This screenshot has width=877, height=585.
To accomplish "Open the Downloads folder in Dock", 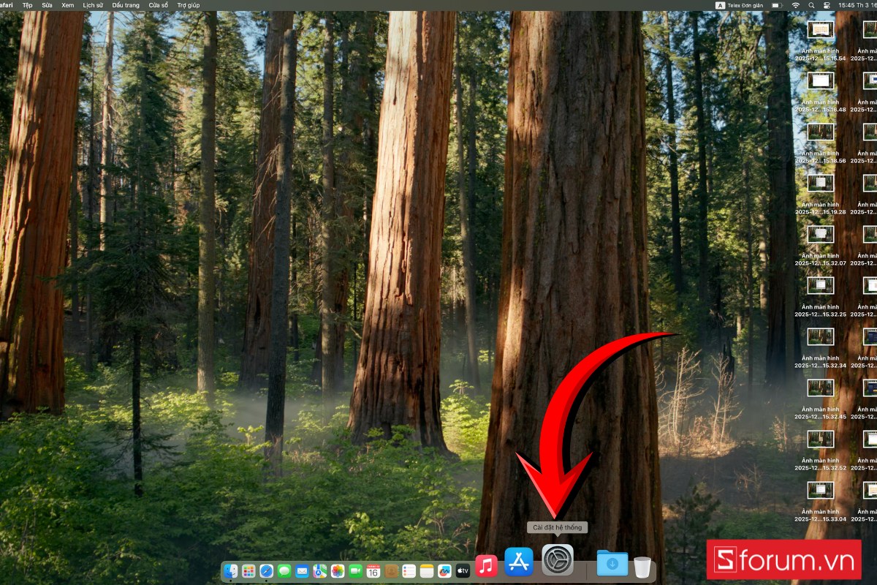I will (612, 562).
